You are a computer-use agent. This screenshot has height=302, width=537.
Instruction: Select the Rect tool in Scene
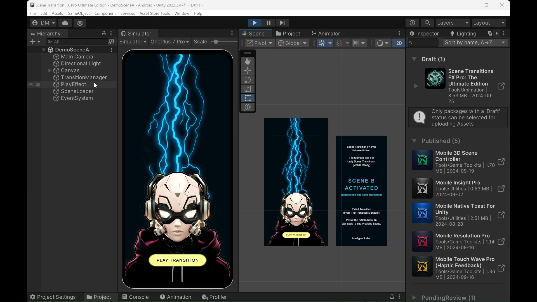click(248, 98)
